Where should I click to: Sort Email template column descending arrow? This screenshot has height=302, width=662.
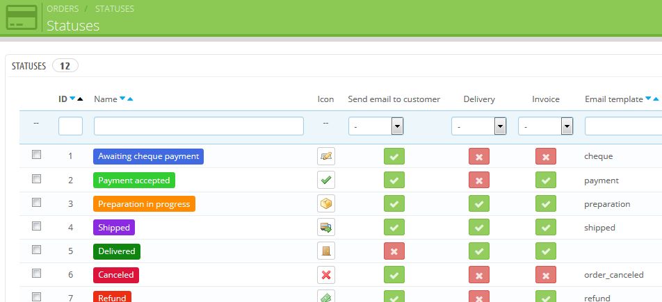pos(648,99)
